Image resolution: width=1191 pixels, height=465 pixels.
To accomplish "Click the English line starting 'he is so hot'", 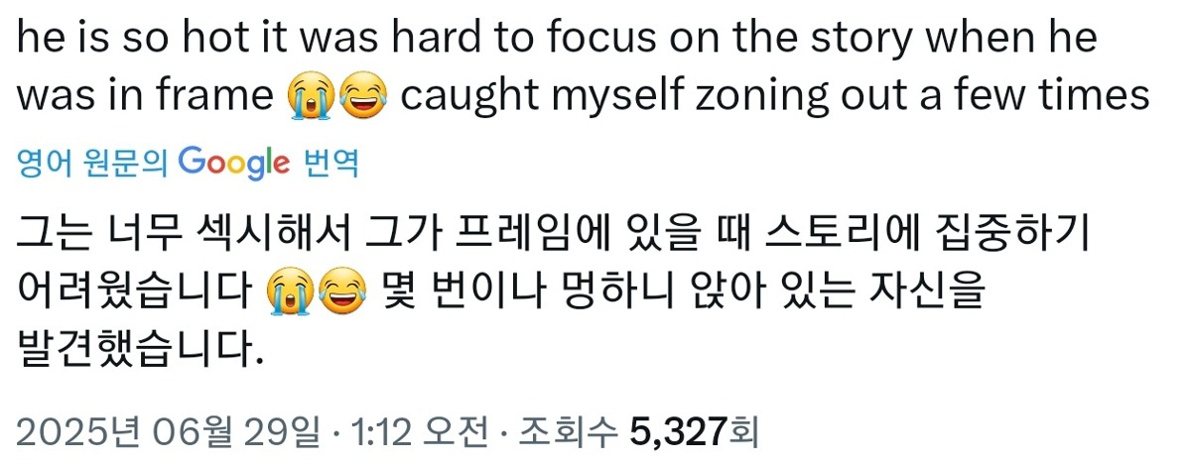I will [x=558, y=38].
